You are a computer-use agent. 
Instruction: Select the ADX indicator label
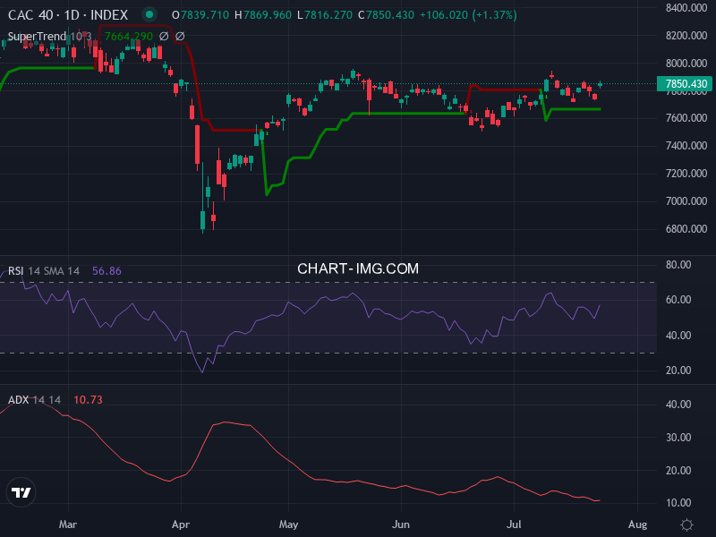[19, 399]
